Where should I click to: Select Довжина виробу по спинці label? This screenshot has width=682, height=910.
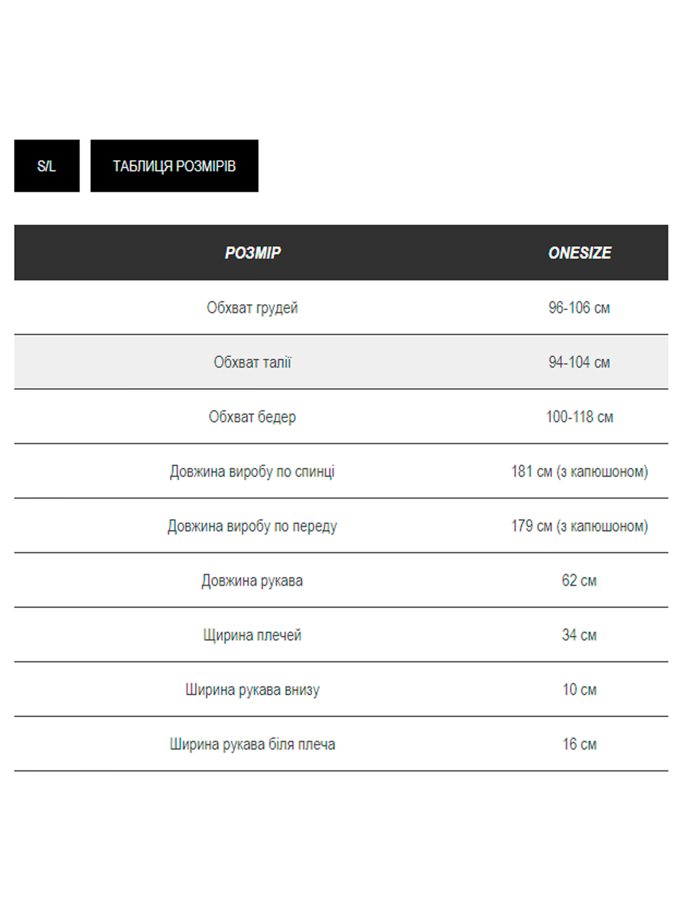[252, 472]
